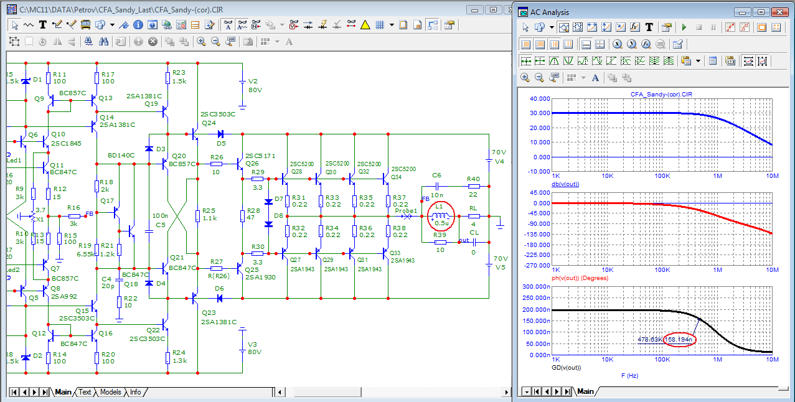Screen dimensions: 795x402
Task: Zoom out on AC Analysis plot
Action: [x=539, y=78]
